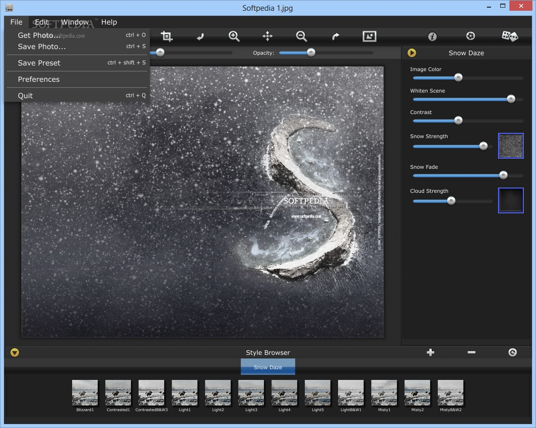Viewport: 536px width, 428px height.
Task: Choose Save Photo from File menu
Action: (x=77, y=47)
